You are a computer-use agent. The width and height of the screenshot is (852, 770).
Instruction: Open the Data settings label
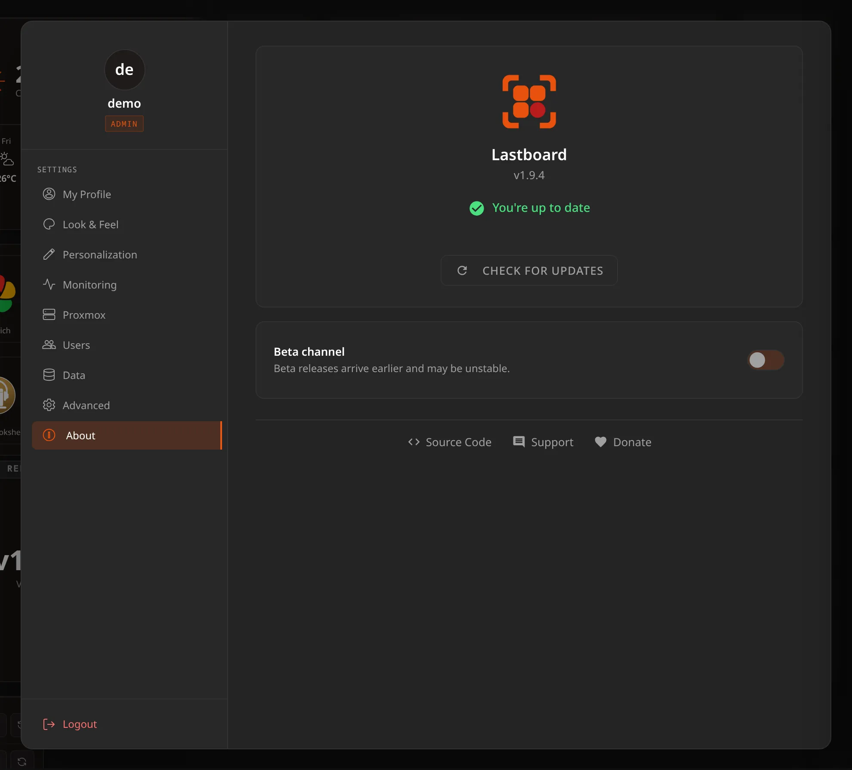74,375
